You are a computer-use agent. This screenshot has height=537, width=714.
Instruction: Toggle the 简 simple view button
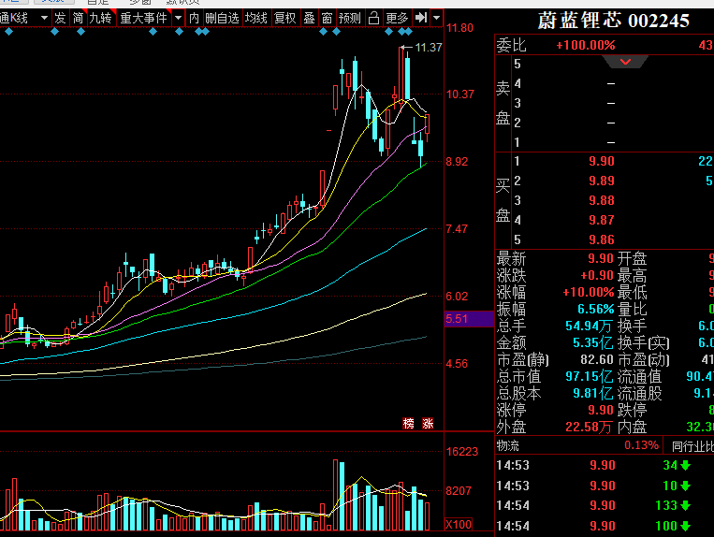tap(78, 18)
